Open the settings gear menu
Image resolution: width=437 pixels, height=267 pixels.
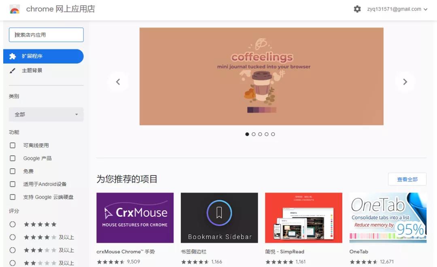357,8
